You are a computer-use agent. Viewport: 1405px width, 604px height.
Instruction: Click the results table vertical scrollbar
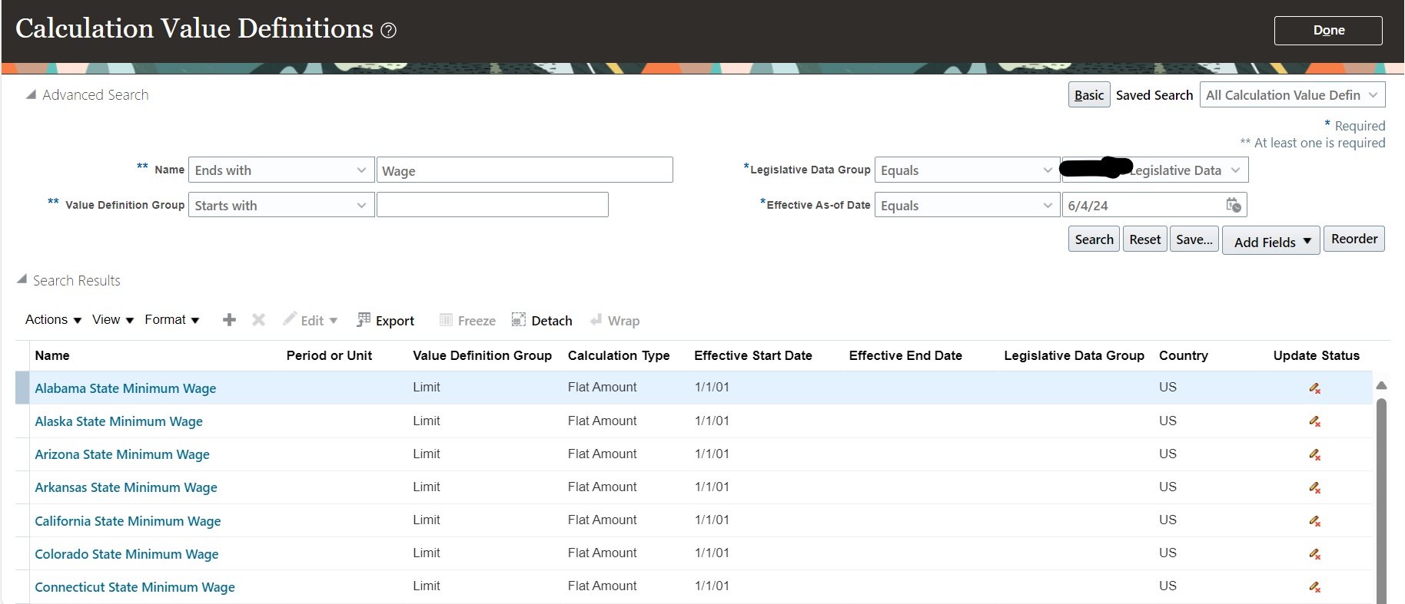click(1381, 499)
